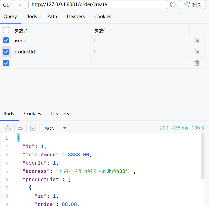Screen dimensions: 209x206
Task: Uncheck the userId parameter checkbox
Action: [x=6, y=40]
